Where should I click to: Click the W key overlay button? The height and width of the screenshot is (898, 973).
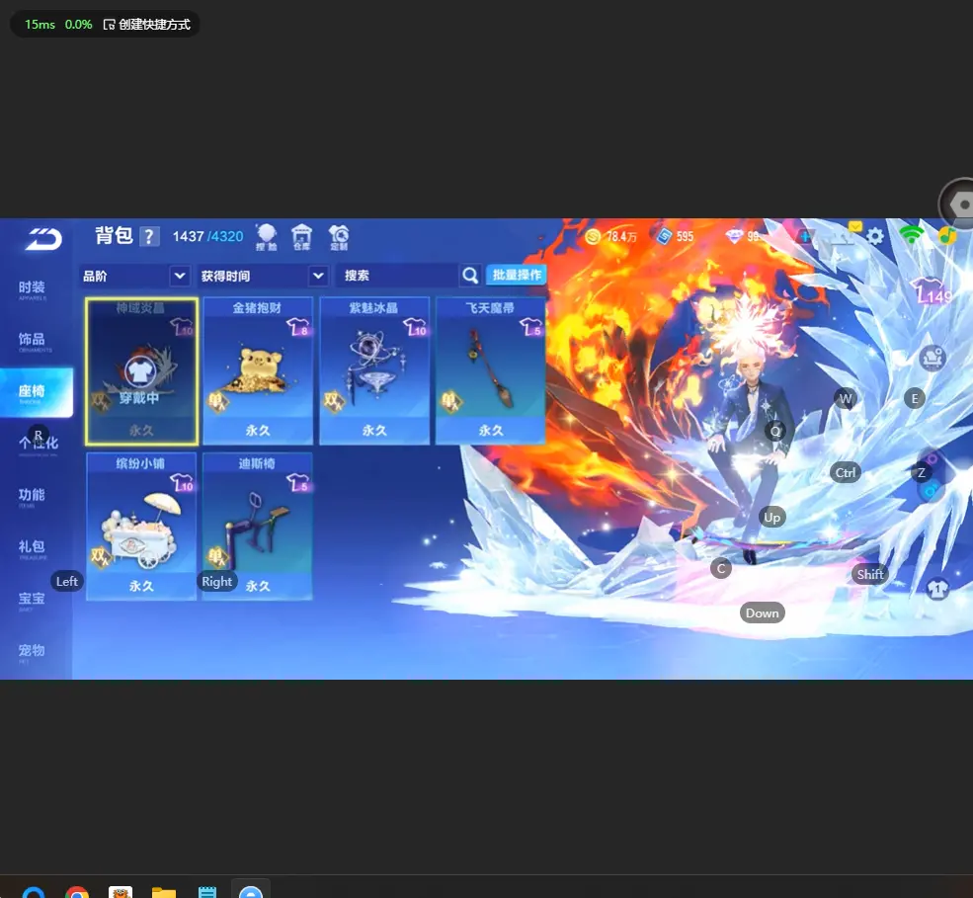(846, 398)
